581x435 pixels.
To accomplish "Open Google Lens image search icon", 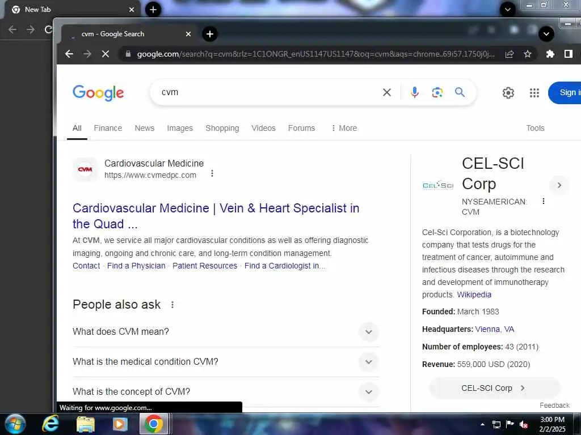I will click(437, 92).
